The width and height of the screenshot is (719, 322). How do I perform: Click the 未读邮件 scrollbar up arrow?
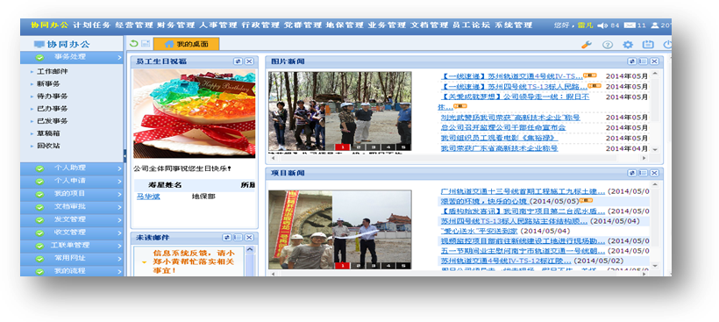pos(250,249)
